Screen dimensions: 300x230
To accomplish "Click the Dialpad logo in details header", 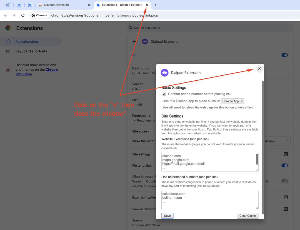I will pyautogui.click(x=145, y=41).
